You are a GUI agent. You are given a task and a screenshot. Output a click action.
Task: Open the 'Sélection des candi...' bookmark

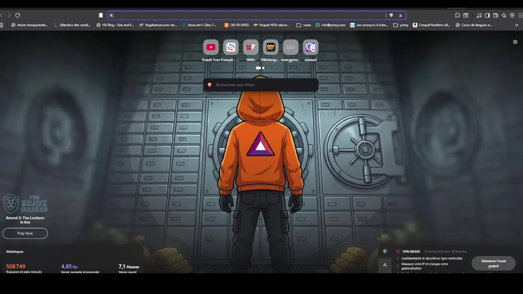72,25
